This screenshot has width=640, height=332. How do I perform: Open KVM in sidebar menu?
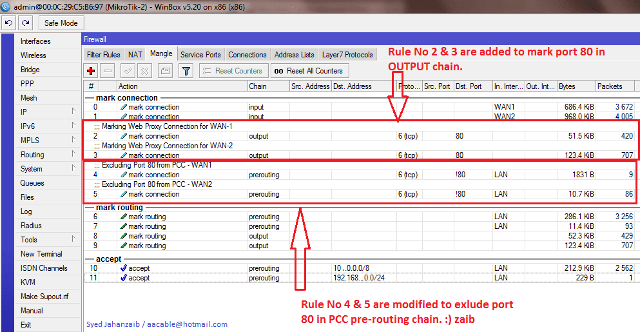click(28, 282)
